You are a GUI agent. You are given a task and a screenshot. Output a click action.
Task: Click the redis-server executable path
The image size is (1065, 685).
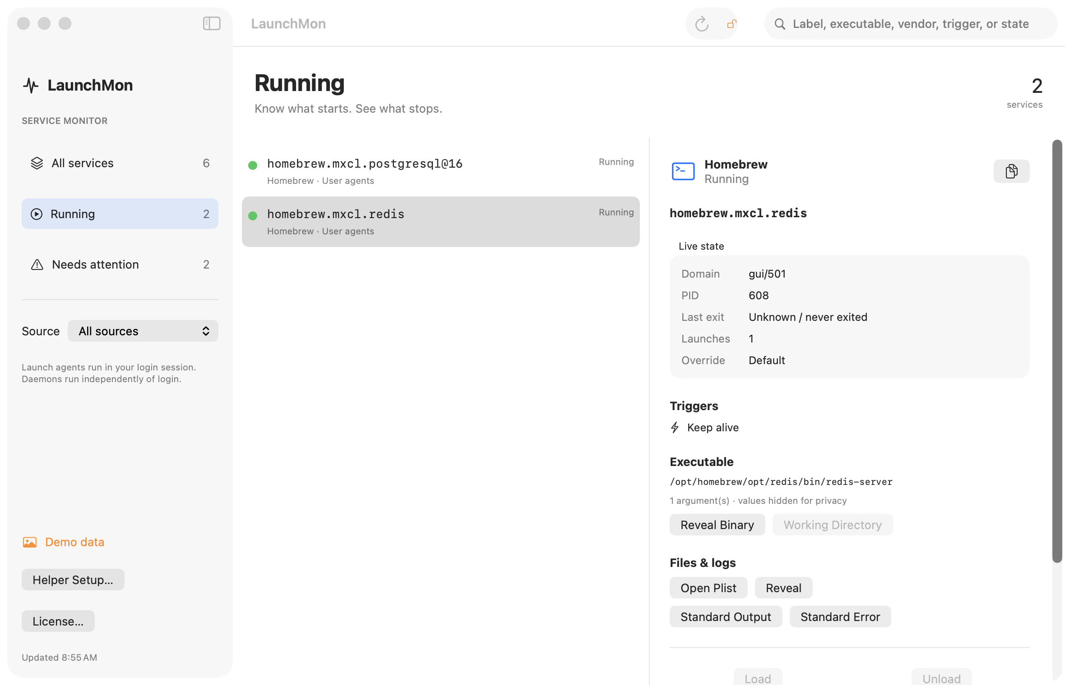(x=781, y=482)
